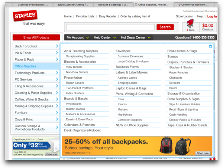Switch to the E-Commerce Network browser tab
This screenshot has width=223, height=168.
tap(193, 5)
